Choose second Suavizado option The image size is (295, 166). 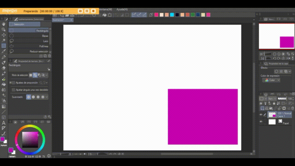tap(33, 97)
